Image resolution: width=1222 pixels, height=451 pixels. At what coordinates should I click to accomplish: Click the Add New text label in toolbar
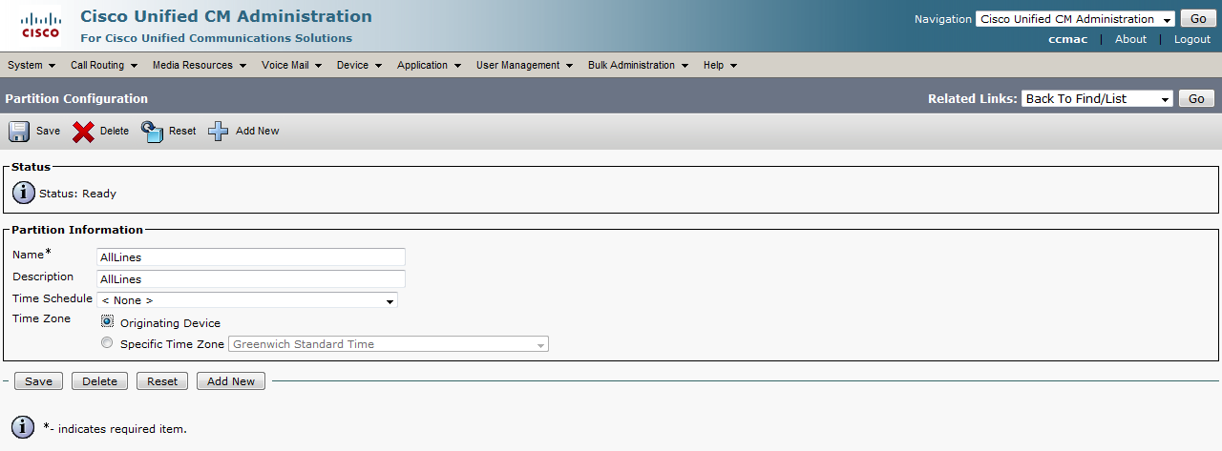point(258,131)
